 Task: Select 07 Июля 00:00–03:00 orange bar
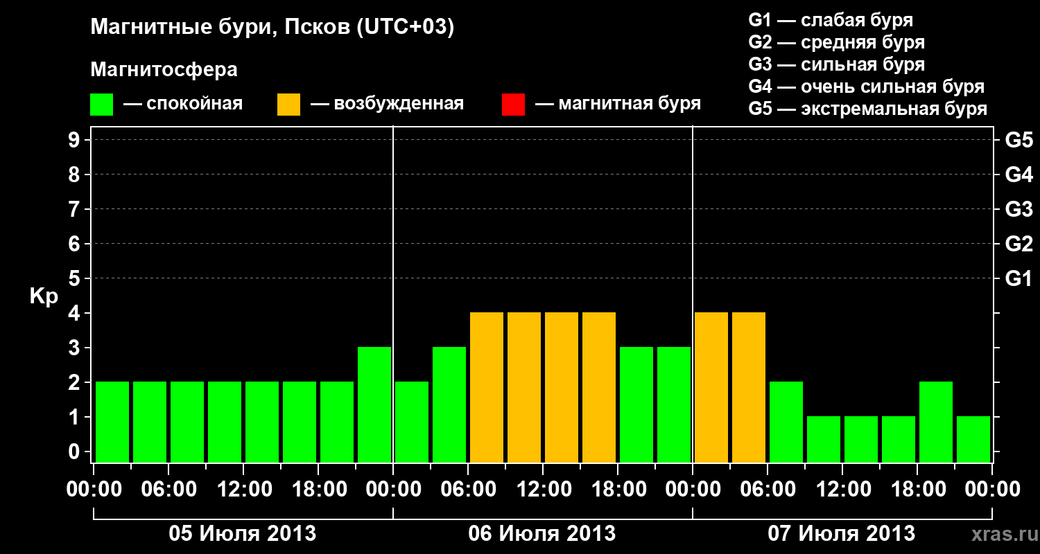[711, 387]
